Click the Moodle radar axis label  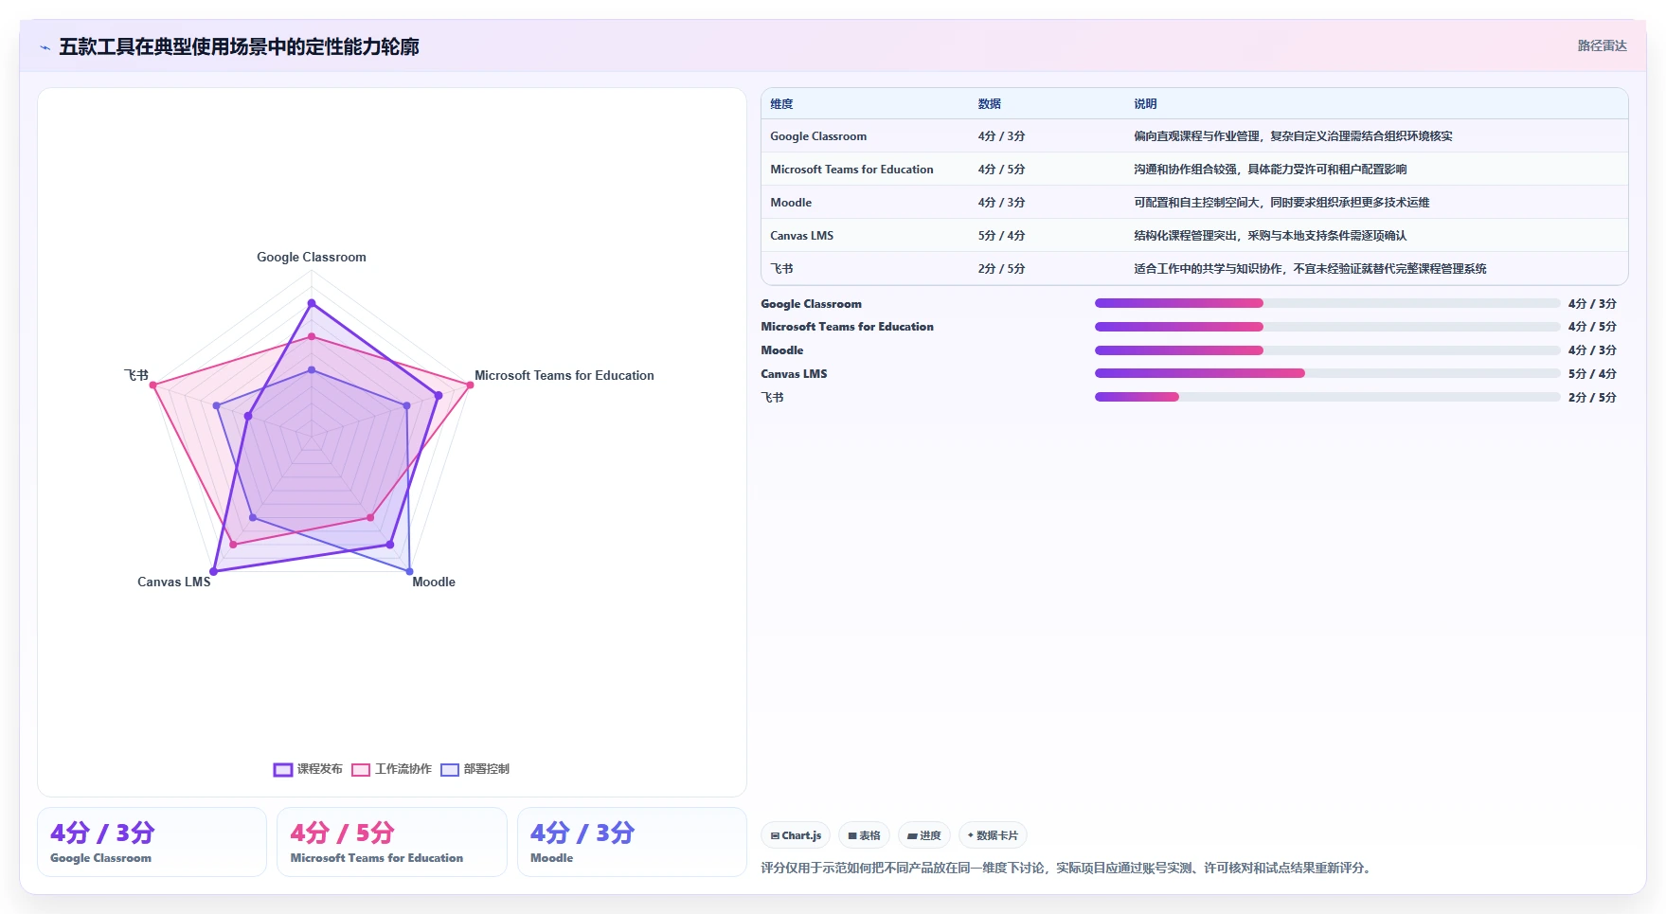[434, 582]
